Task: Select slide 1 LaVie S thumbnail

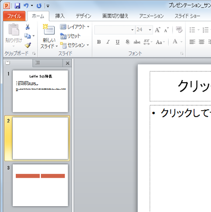Action: (x=40, y=91)
